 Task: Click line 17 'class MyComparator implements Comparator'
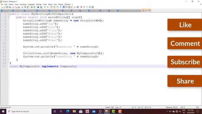click(43, 66)
